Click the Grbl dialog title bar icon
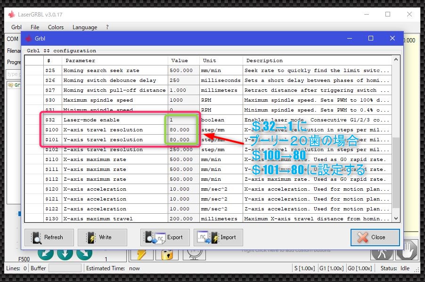This screenshot has height=282, width=425. click(28, 39)
